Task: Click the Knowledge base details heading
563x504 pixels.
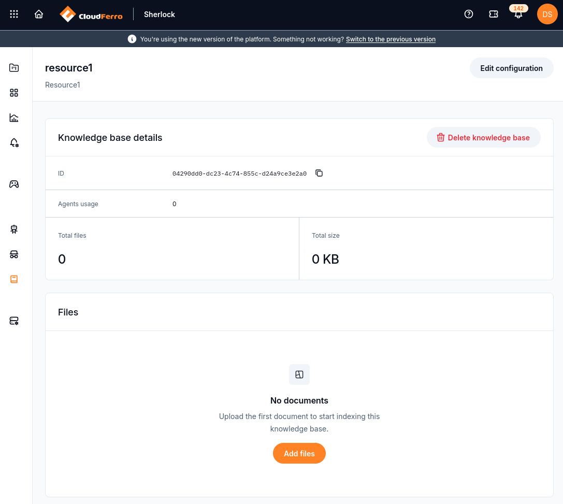Action: point(110,138)
